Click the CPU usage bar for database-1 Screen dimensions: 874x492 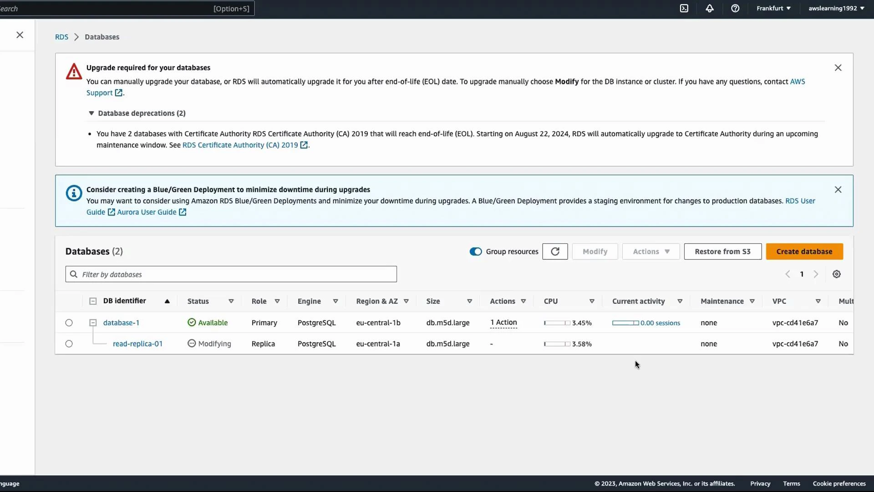pos(556,323)
